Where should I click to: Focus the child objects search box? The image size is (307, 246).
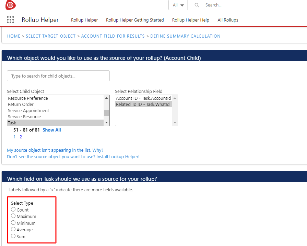[x=58, y=76]
